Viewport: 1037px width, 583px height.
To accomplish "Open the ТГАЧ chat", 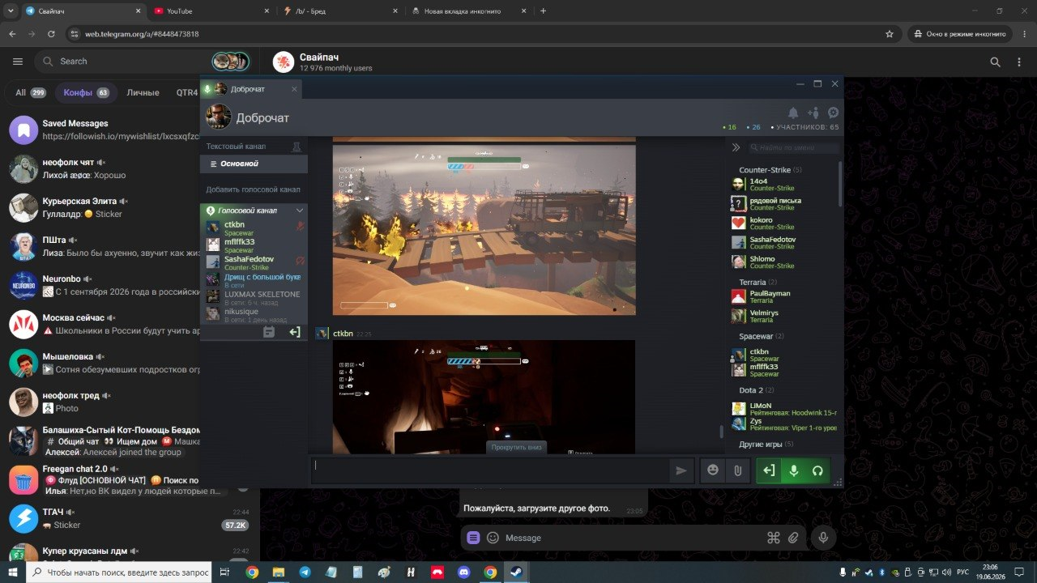I will point(130,518).
